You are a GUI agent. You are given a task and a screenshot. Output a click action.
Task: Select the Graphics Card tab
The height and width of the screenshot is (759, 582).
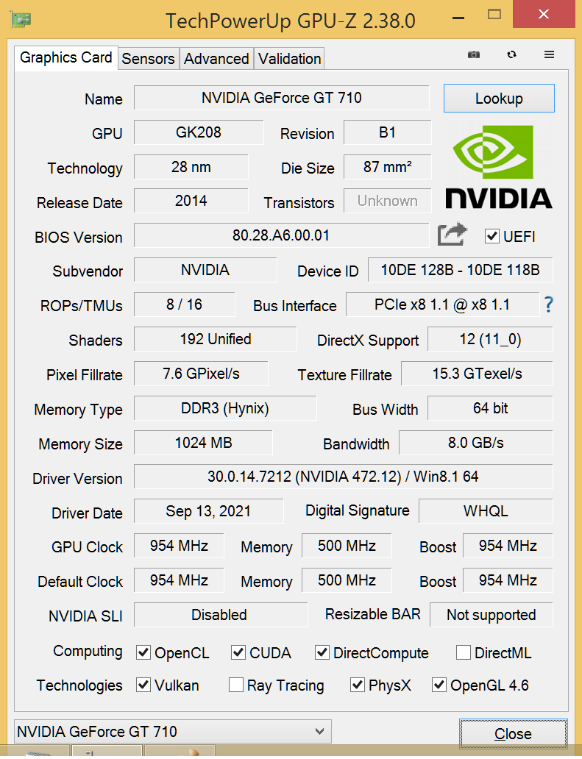(x=65, y=57)
